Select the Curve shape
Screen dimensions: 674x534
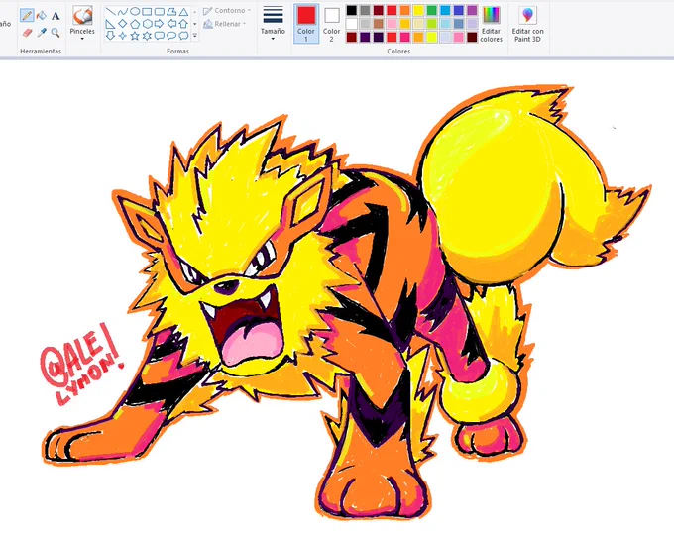(123, 11)
